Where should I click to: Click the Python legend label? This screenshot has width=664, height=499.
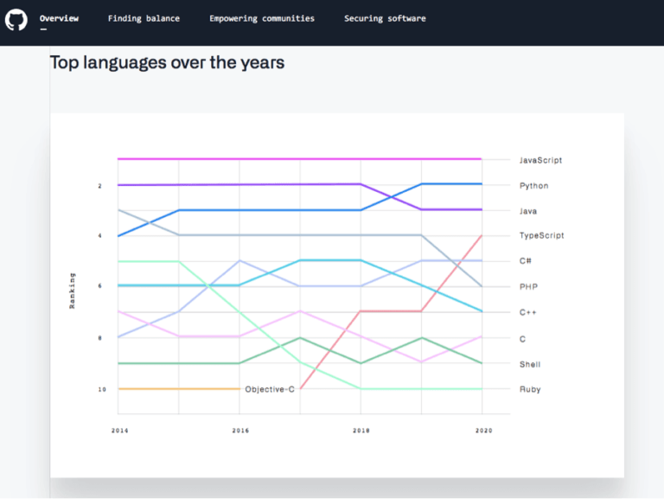coord(533,186)
